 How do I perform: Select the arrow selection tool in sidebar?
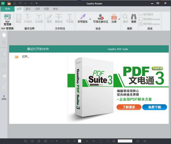pyautogui.click(x=4, y=43)
